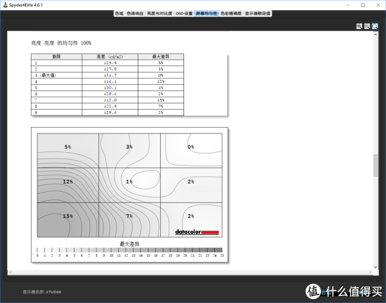Open the 亮度与对比度 tab
This screenshot has width=386, height=303.
[x=160, y=13]
